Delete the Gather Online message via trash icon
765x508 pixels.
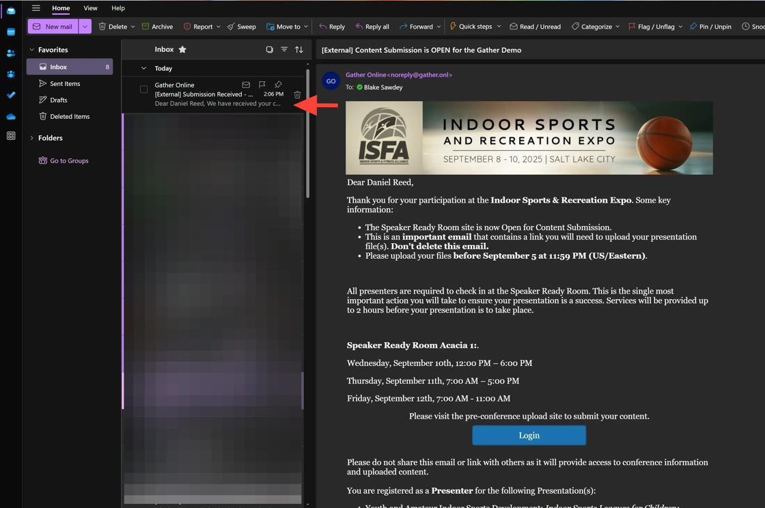coord(297,95)
